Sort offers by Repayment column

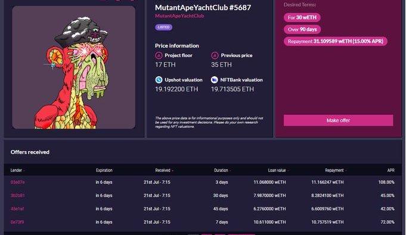point(336,170)
